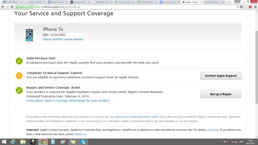Reload the page with the refresh icon
Image resolution: width=258 pixels, height=145 pixels.
[x=12, y=7]
